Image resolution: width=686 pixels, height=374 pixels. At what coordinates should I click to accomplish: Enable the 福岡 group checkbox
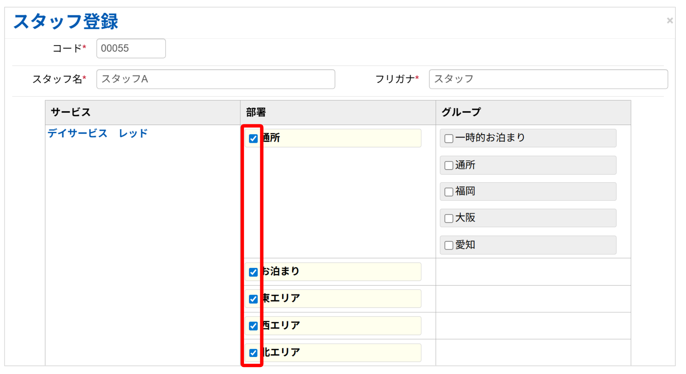(449, 192)
